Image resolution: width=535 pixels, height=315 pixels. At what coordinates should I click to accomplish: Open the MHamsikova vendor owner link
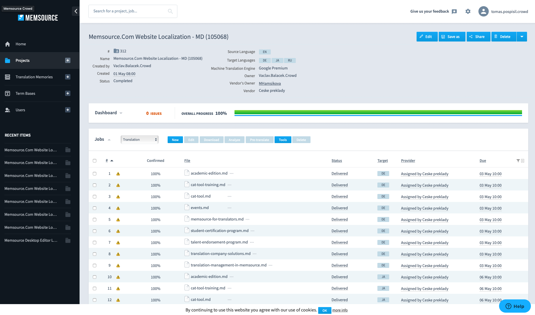tap(270, 83)
